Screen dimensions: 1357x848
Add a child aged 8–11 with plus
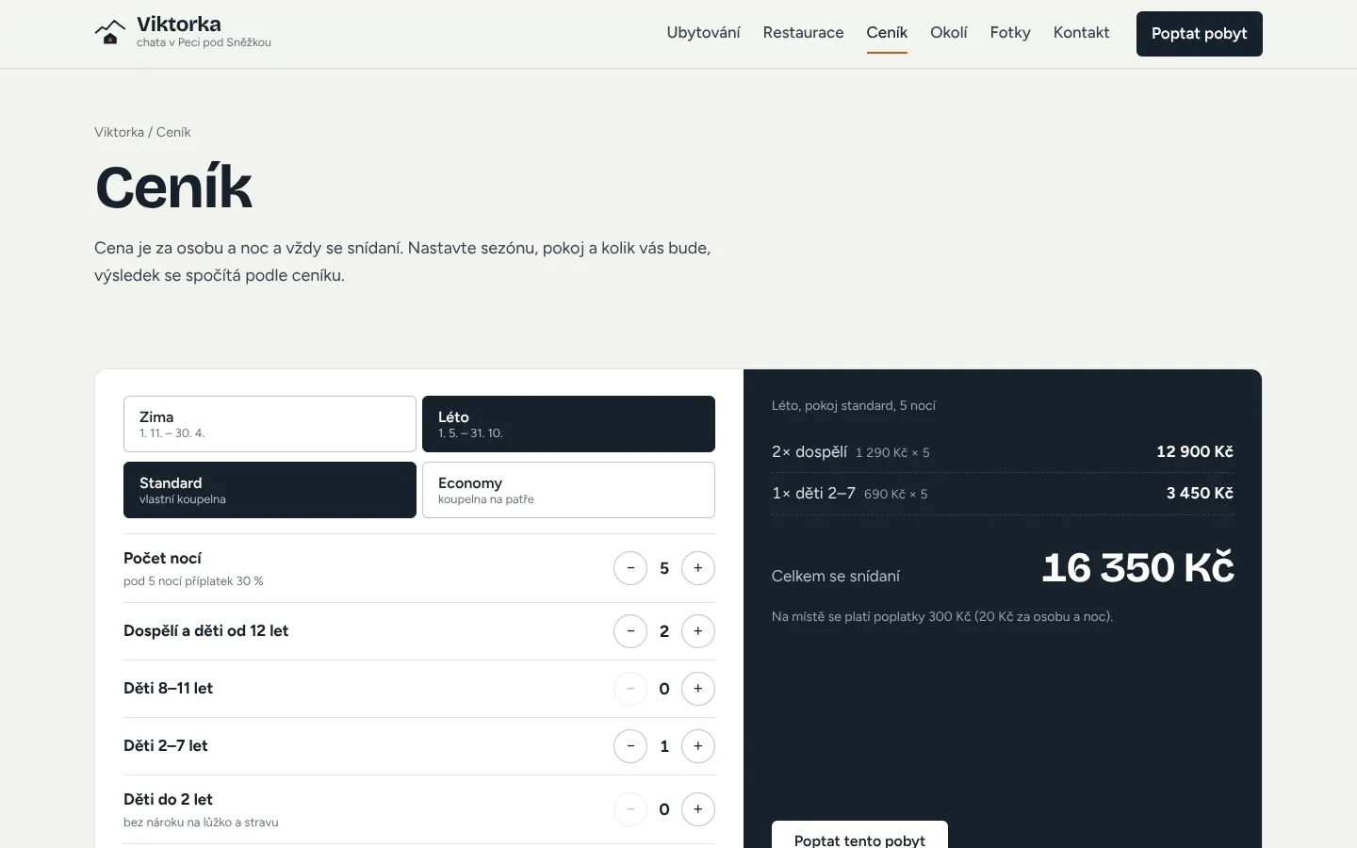(698, 689)
